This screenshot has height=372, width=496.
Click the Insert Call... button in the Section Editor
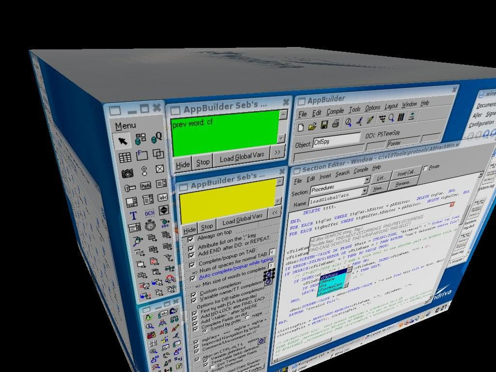tap(406, 173)
